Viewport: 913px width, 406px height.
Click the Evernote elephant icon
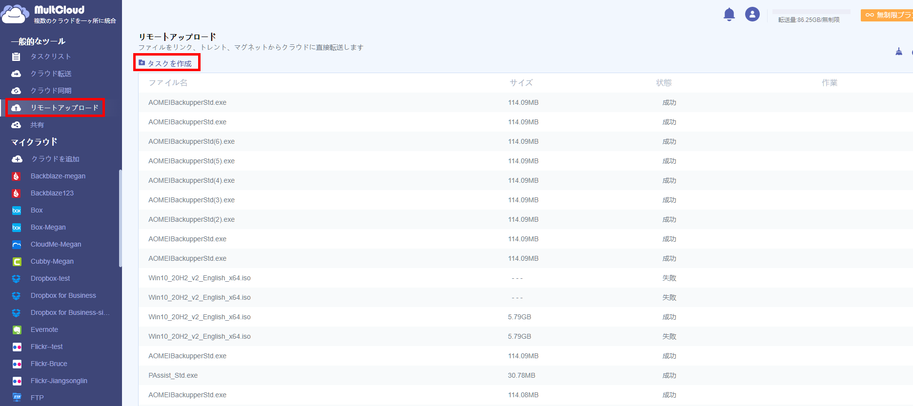[17, 330]
